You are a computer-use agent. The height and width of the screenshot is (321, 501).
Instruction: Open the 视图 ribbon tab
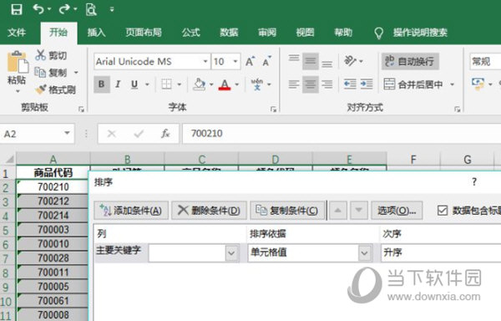305,33
